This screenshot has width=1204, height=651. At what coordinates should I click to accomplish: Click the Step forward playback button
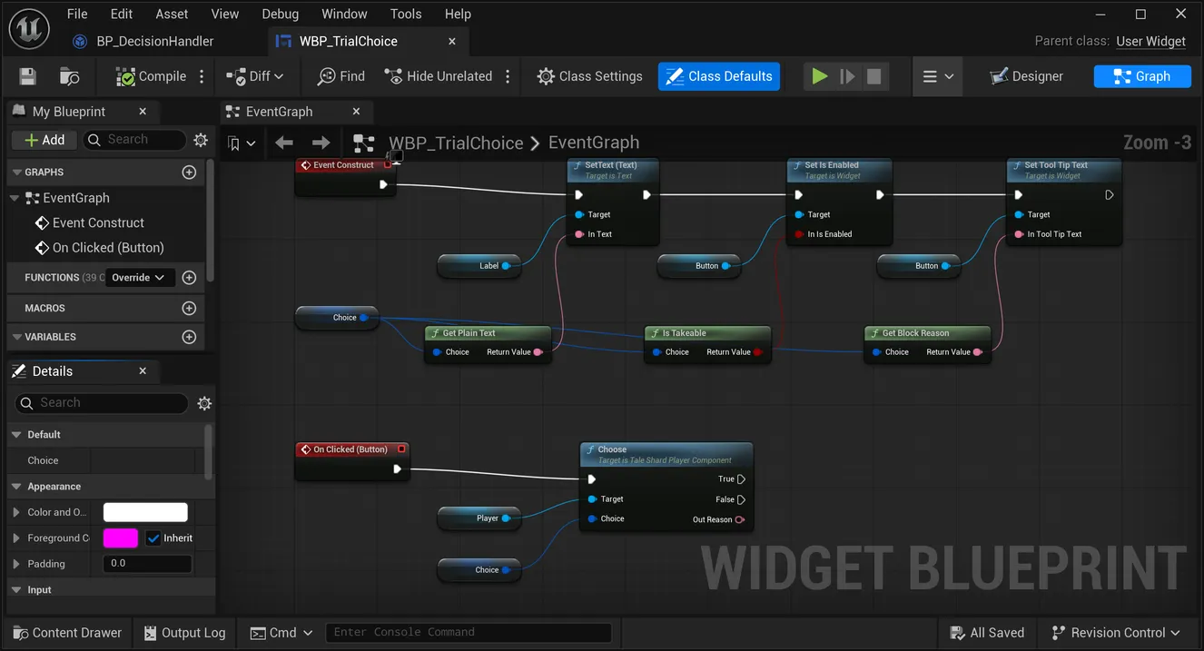click(x=847, y=76)
